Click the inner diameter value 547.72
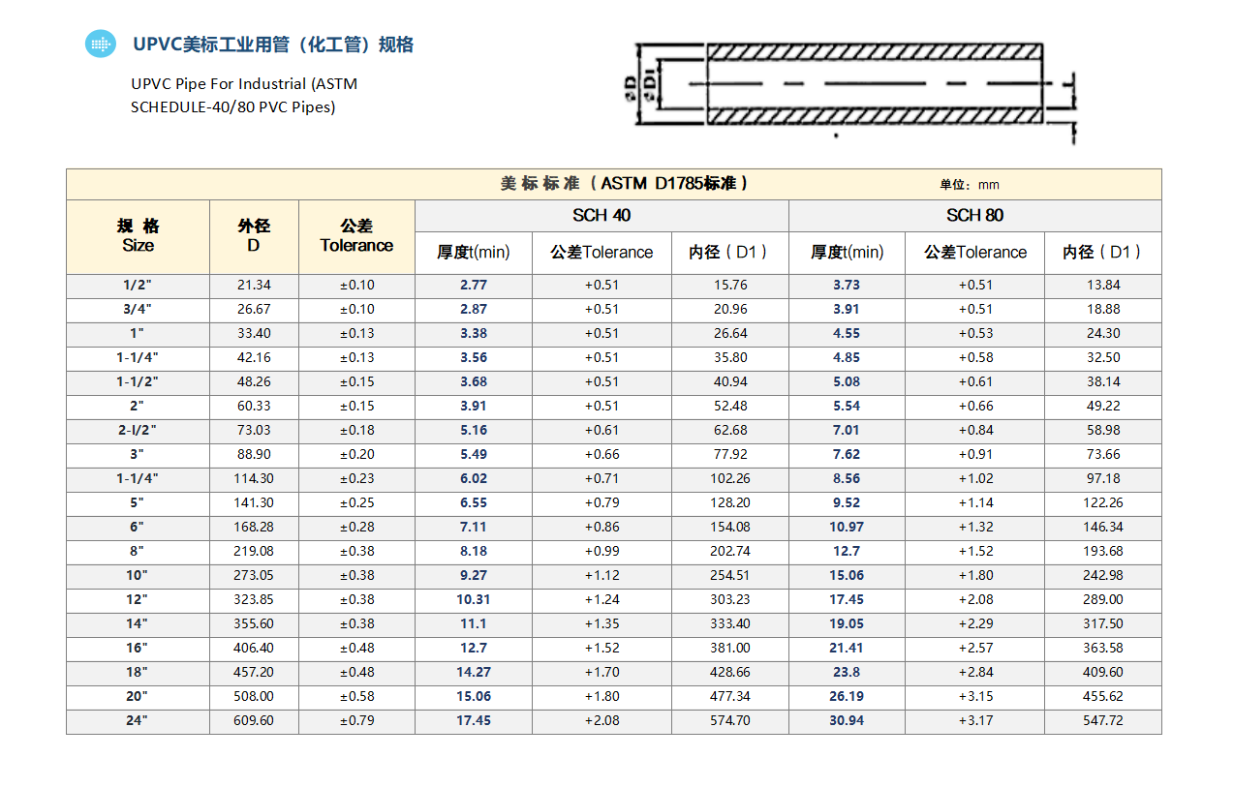This screenshot has height=788, width=1234. click(1102, 721)
